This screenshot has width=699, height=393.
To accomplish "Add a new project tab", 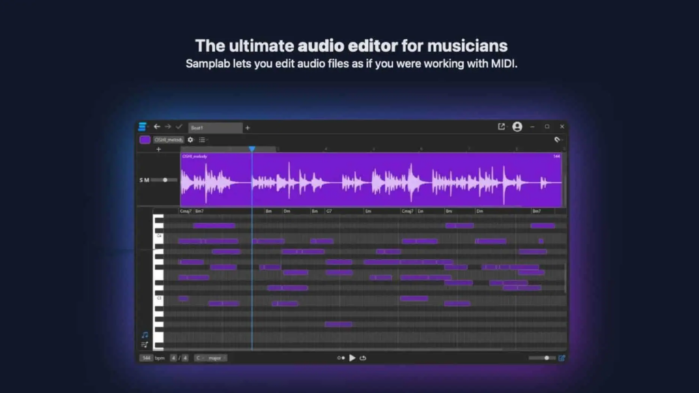I will point(247,128).
